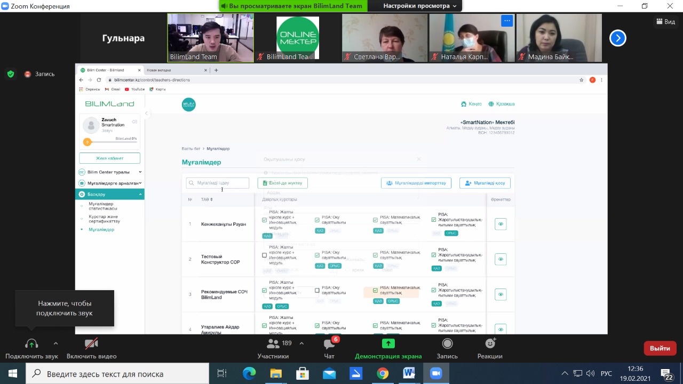Expand Мұғалімдерге арналған sidebar section
Viewport: 683px width, 384px height.
point(110,183)
